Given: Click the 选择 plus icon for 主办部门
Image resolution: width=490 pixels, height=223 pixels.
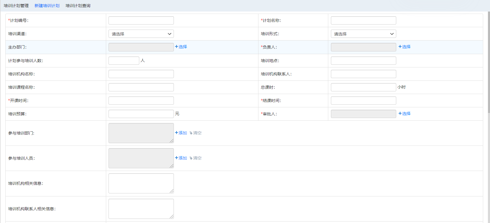Looking at the screenshot, I should coord(177,47).
